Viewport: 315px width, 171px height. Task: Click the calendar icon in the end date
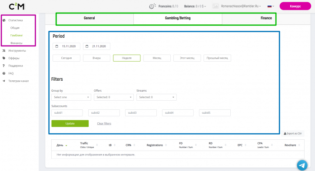coord(87,46)
